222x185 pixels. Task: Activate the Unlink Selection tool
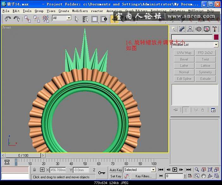[37, 19]
